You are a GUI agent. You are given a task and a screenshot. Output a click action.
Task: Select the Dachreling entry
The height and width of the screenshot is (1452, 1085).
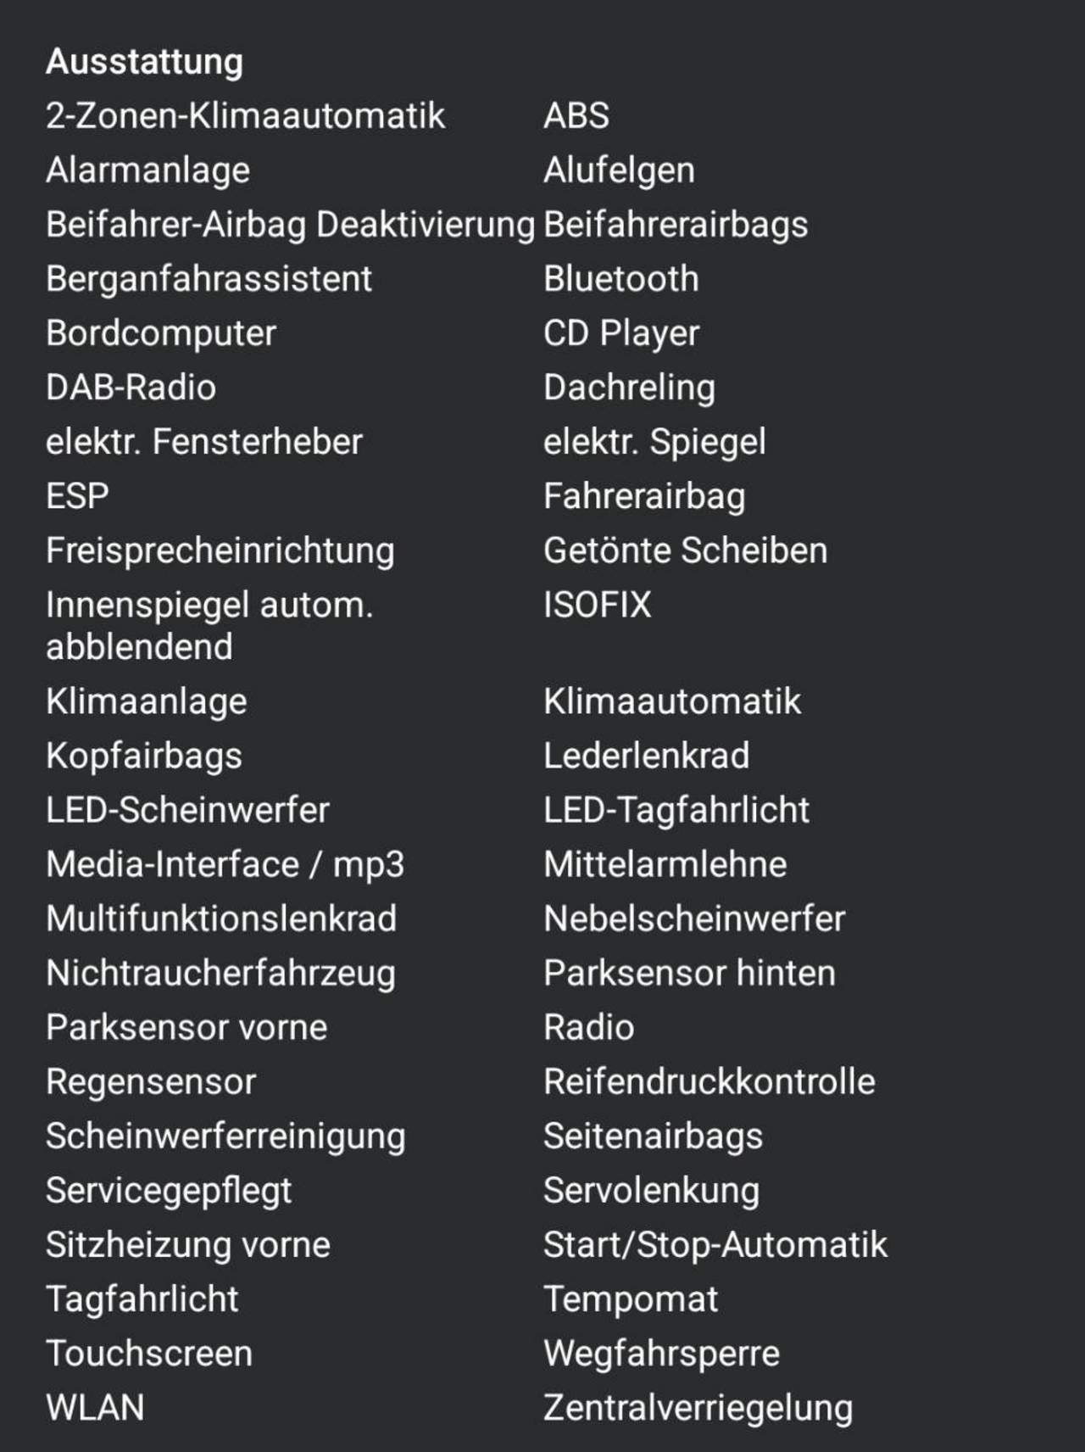(x=630, y=388)
